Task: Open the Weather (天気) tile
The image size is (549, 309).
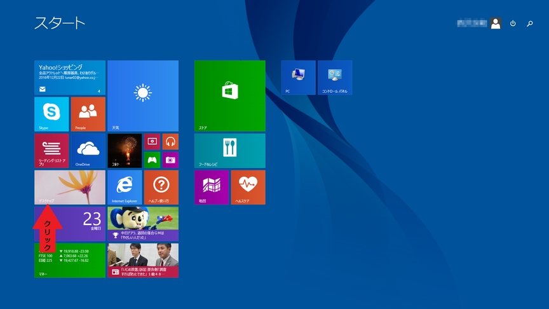Action: (142, 95)
